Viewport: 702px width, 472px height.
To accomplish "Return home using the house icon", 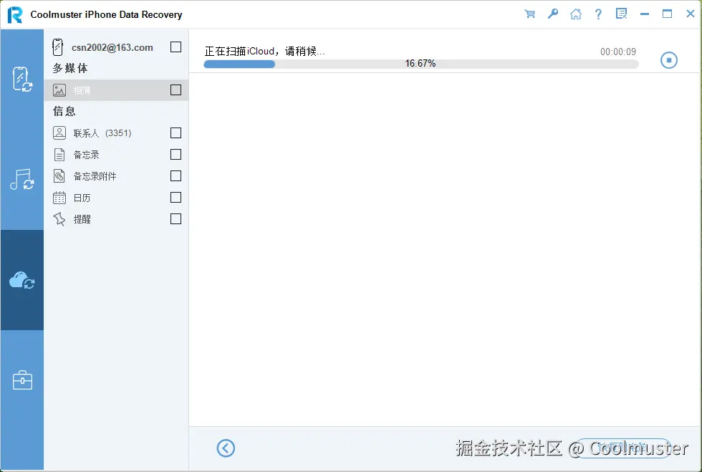I will (x=575, y=14).
